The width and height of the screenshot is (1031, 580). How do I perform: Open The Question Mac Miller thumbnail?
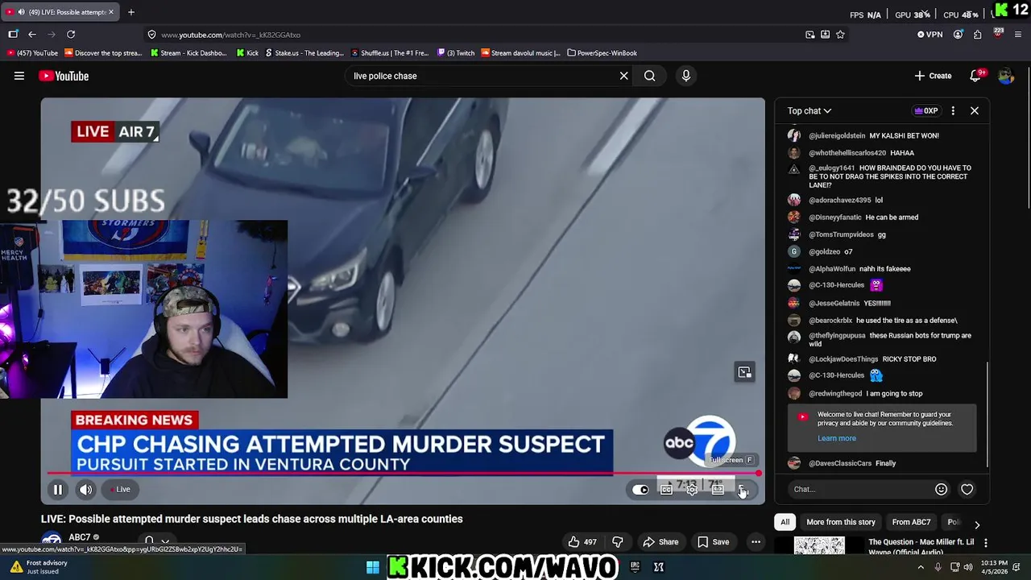(x=819, y=545)
